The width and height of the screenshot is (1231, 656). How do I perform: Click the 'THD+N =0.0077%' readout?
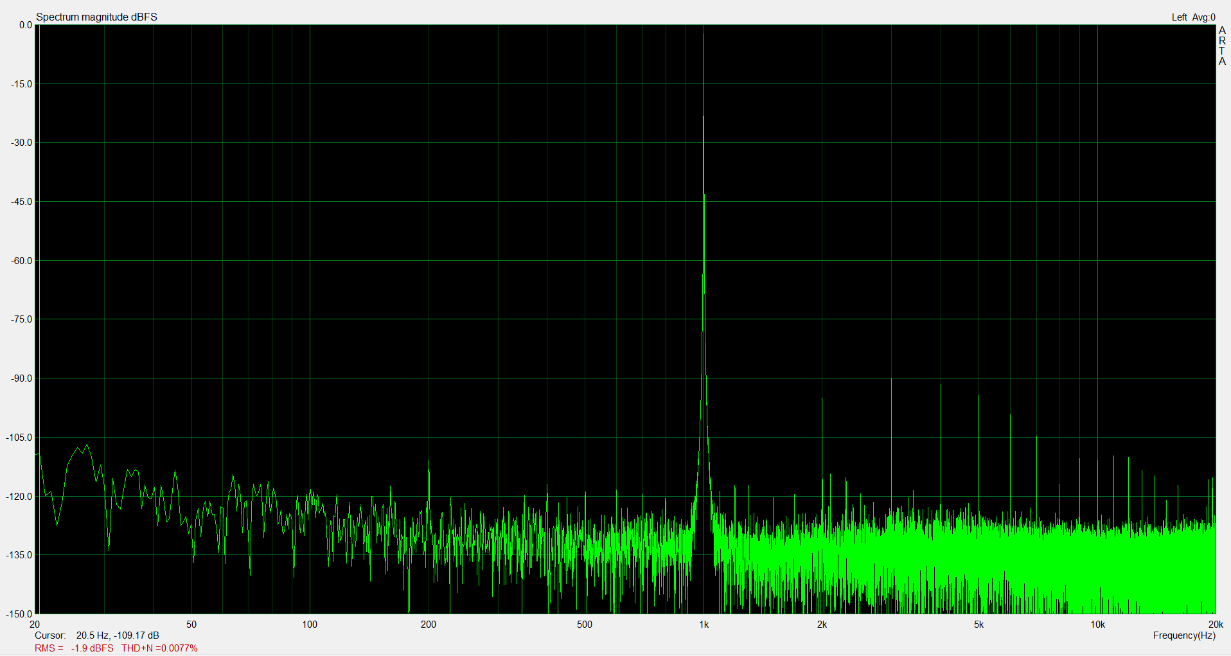click(x=159, y=648)
